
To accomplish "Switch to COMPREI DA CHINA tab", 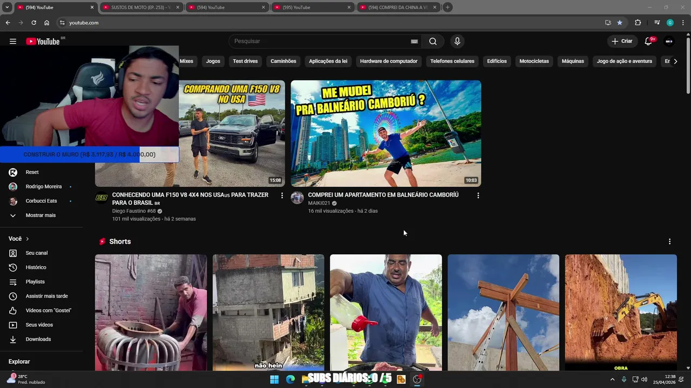I will 398,8.
